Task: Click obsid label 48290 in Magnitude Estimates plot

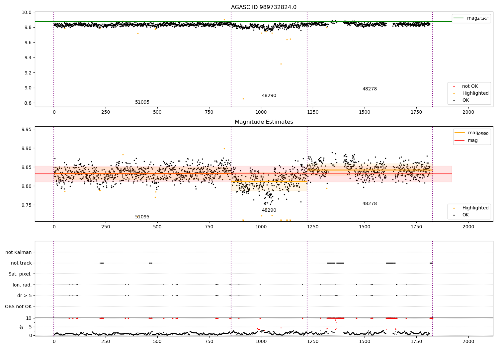Action: pyautogui.click(x=269, y=210)
